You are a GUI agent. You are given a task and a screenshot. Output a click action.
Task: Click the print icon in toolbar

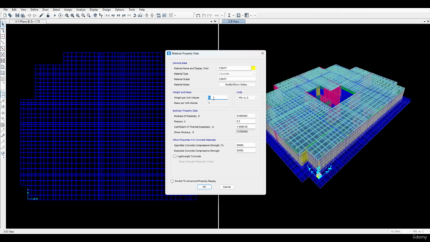tap(23, 15)
